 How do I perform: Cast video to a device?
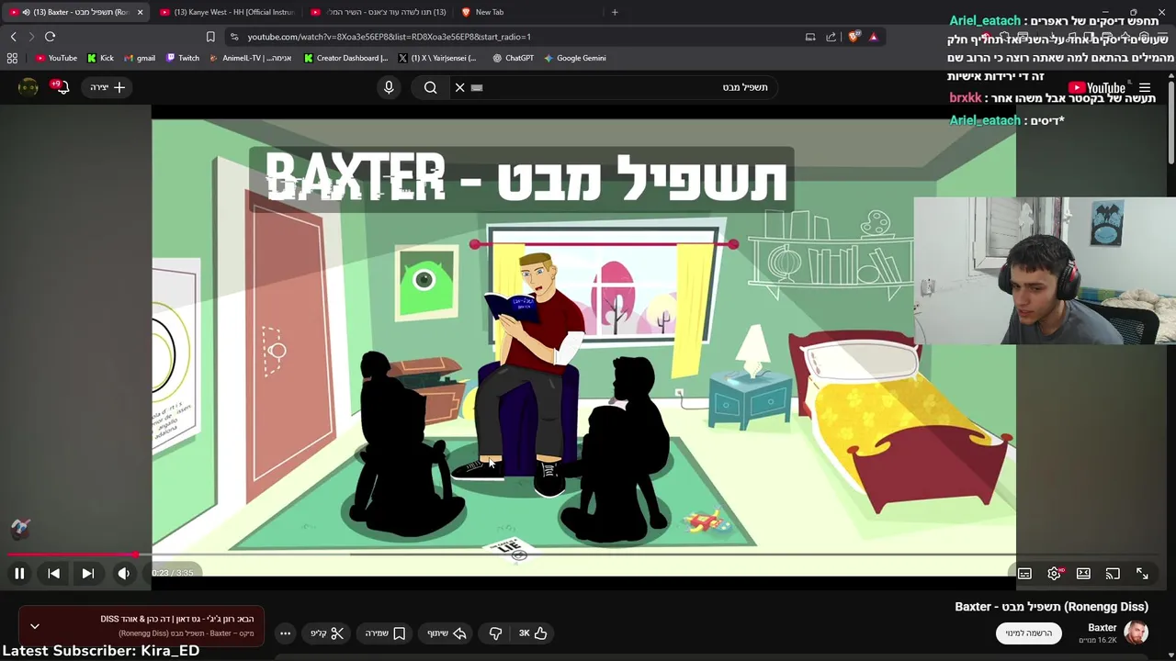1113,573
